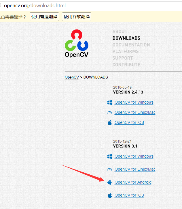The height and width of the screenshot is (209, 182).
Task: Go to the DOCUMENTATION navigation item
Action: (x=131, y=45)
